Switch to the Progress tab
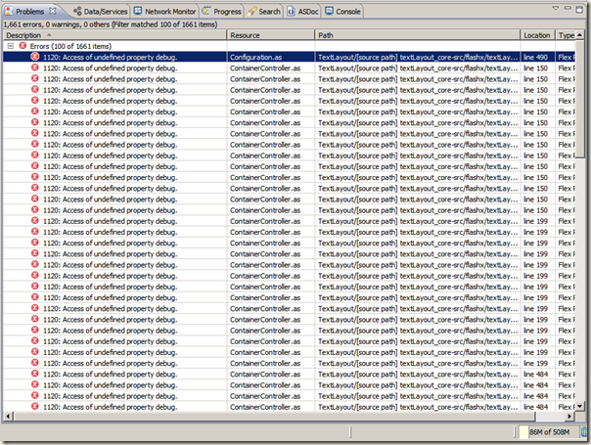The height and width of the screenshot is (445, 591). (221, 12)
